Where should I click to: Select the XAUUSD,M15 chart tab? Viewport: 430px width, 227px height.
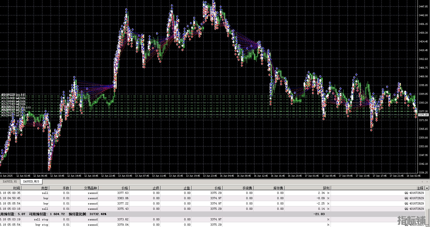(x=31, y=181)
